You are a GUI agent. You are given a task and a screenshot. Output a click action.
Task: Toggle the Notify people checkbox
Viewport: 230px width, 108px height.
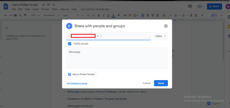[x=70, y=44]
